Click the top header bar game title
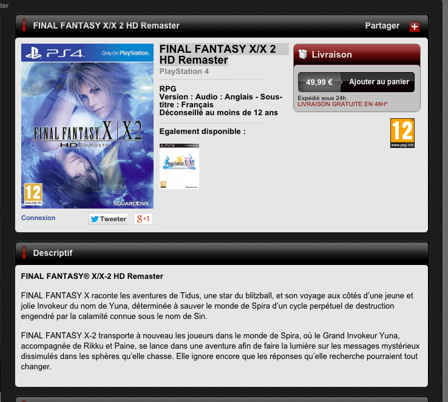This screenshot has height=402, width=448. point(106,25)
